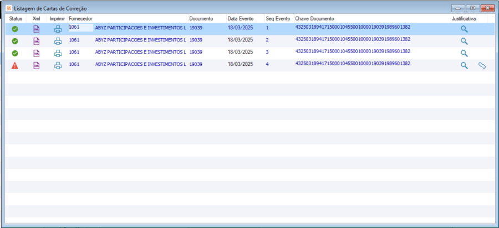Click the Imprimir column header
Screen dimensions: 499x228
point(57,19)
